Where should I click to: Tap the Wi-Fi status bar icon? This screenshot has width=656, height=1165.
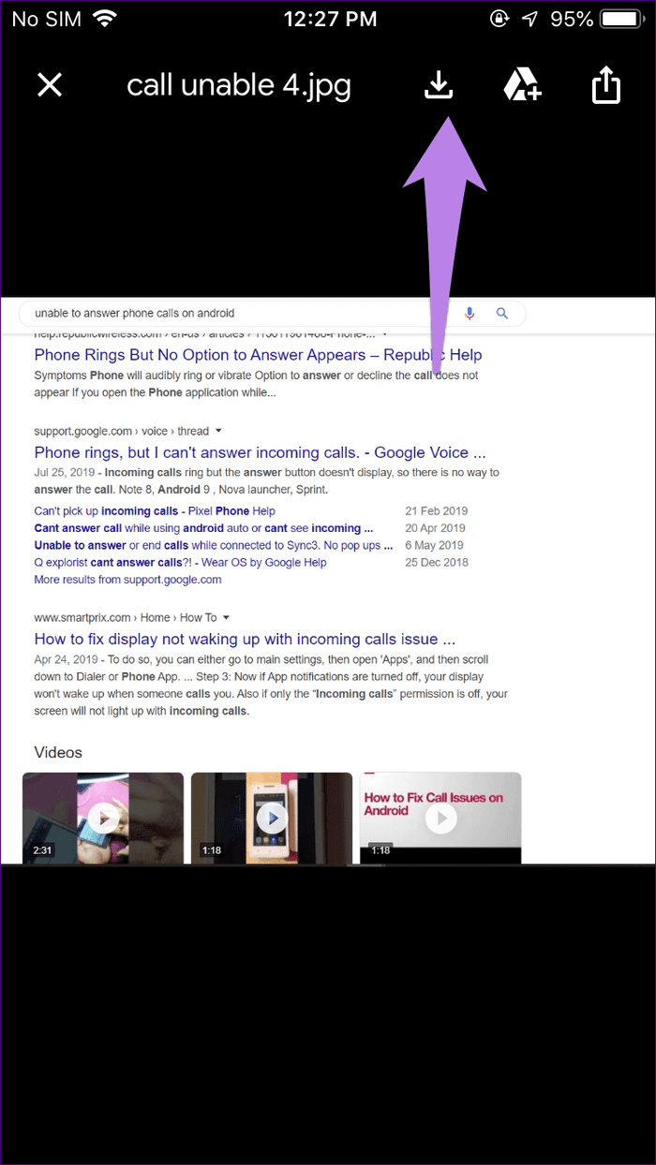(x=105, y=19)
